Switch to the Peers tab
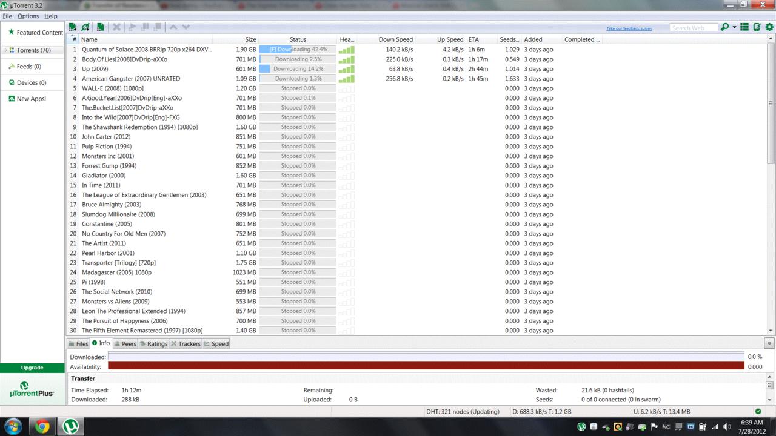Viewport: 776px width, 436px height. (x=125, y=343)
